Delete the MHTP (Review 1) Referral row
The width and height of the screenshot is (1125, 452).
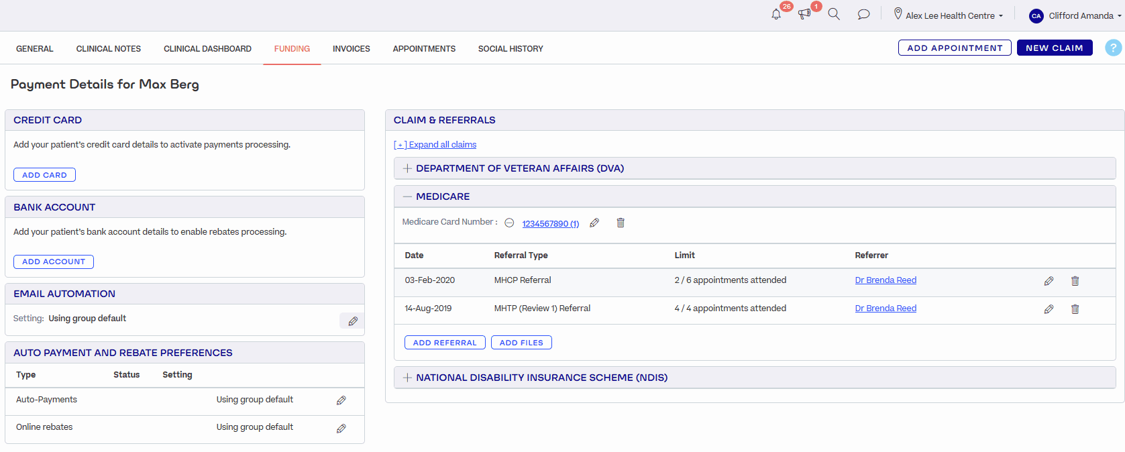pyautogui.click(x=1075, y=309)
